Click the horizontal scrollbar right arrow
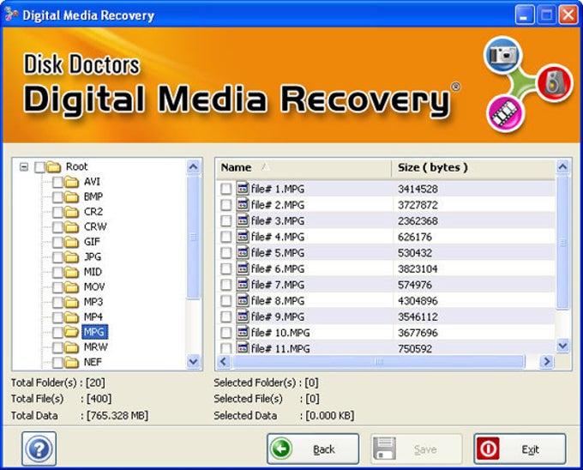The width and height of the screenshot is (583, 470). (547, 361)
